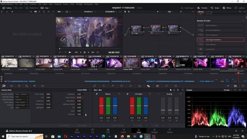Open the Blur palette icon
247x139 pixels.
click(149, 86)
